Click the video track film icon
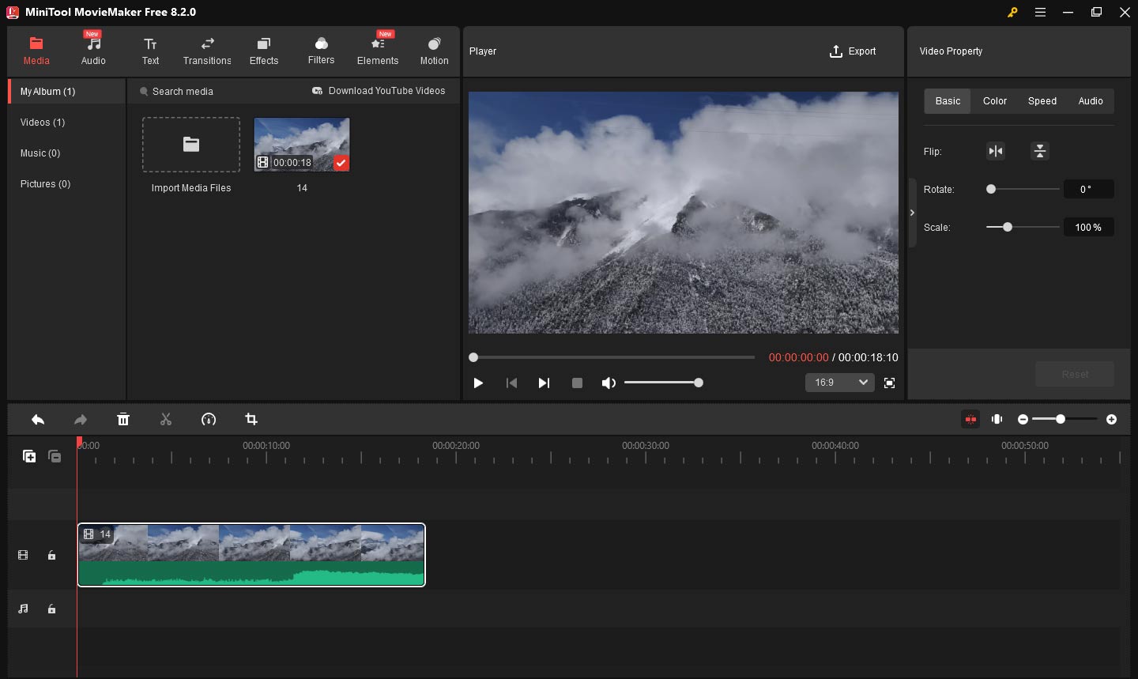Viewport: 1138px width, 679px height. click(x=23, y=556)
